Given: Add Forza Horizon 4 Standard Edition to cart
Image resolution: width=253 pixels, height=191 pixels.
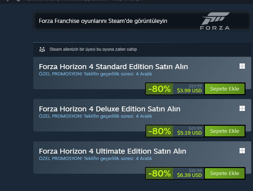Looking at the screenshot, I should pos(225,89).
